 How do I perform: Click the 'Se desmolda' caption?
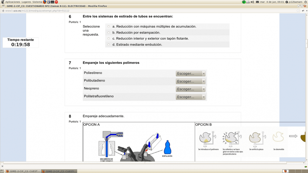tap(279, 149)
